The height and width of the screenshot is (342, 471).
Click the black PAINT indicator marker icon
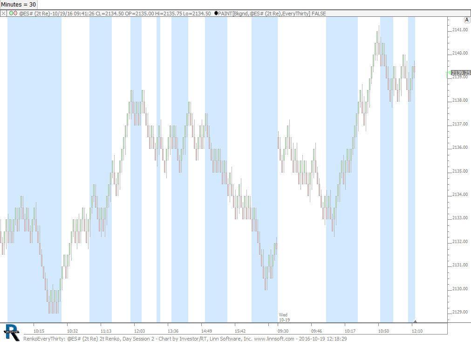(x=216, y=13)
